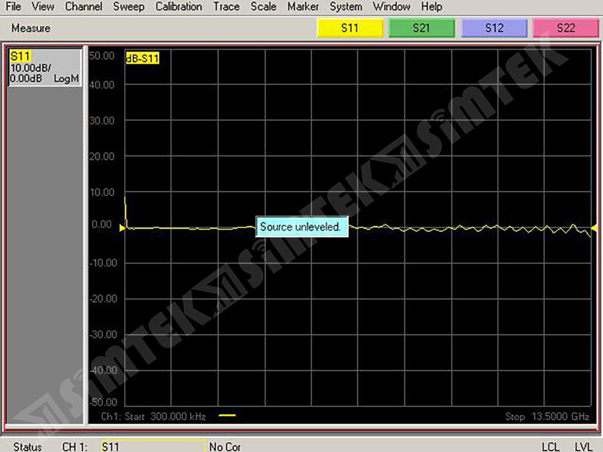This screenshot has width=603, height=452.
Task: Open the View menu
Action: coord(42,6)
